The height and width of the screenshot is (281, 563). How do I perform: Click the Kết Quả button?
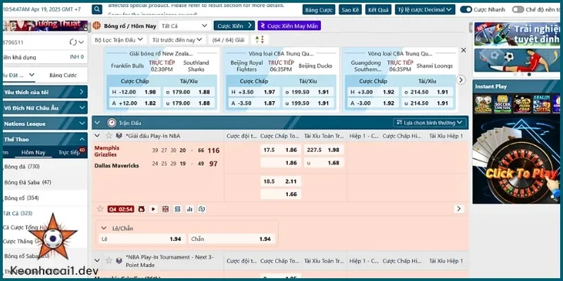[378, 10]
